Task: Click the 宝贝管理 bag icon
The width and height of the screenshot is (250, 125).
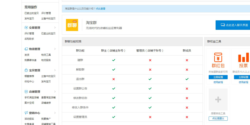Action: pyautogui.click(x=26, y=70)
